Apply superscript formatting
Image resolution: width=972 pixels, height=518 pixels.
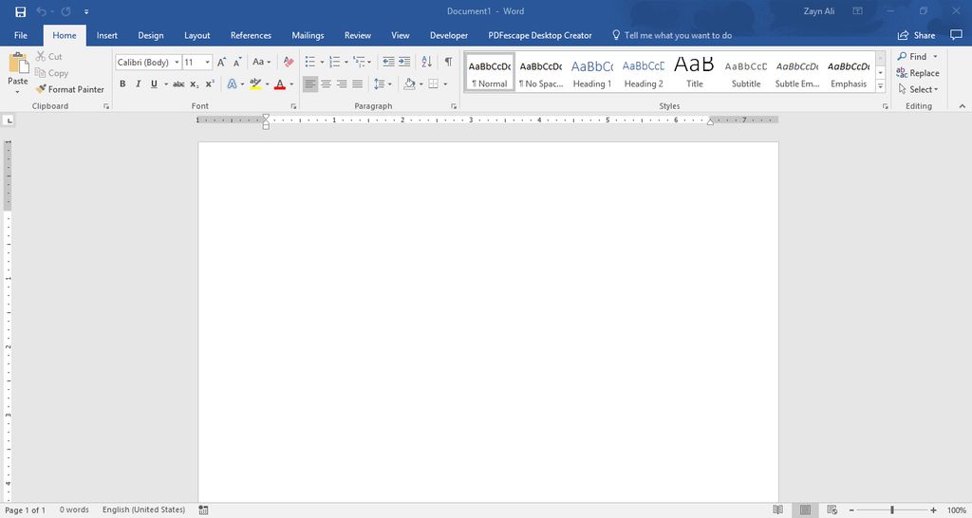[210, 83]
